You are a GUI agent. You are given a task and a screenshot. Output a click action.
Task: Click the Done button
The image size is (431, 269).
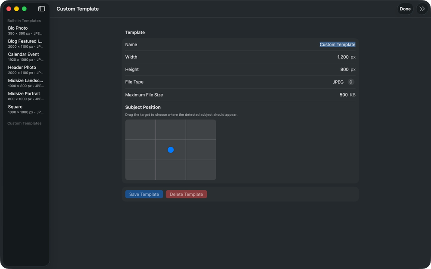point(405,9)
